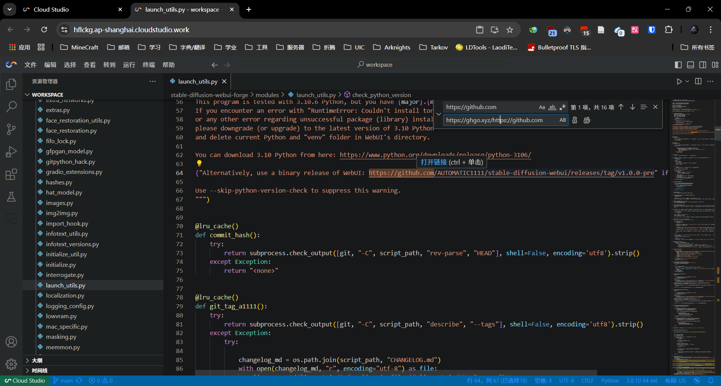Open browser tab search dropdown
The width and height of the screenshot is (721, 386).
point(9,9)
